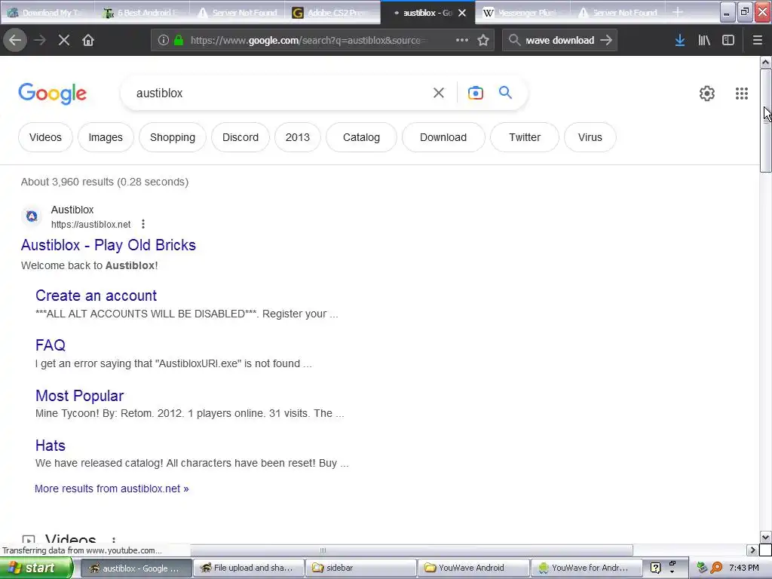Go back using the browser back arrow

coord(15,40)
